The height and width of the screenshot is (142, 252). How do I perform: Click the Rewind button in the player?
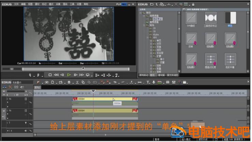[x=56, y=75]
